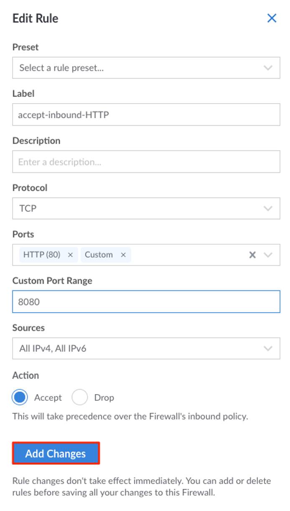Click the Custom Port Range field

click(x=125, y=302)
